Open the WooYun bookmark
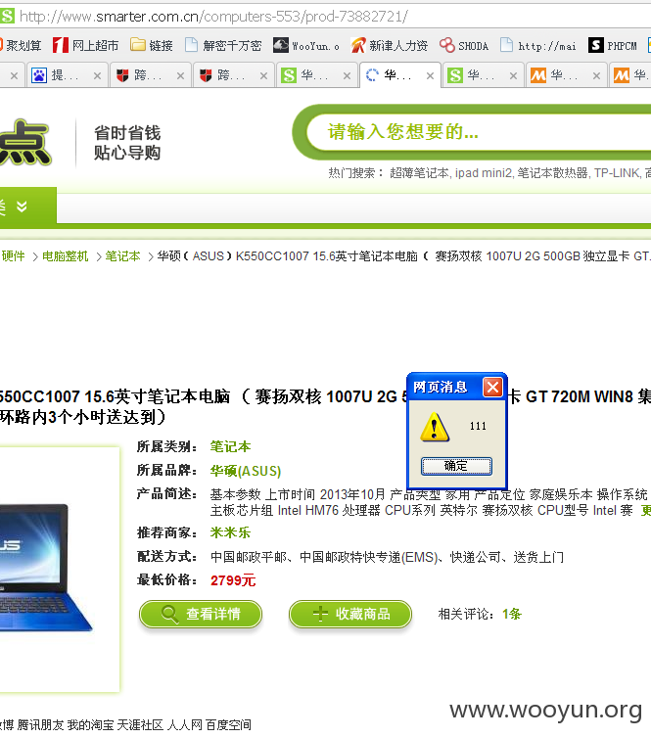 pyautogui.click(x=306, y=45)
